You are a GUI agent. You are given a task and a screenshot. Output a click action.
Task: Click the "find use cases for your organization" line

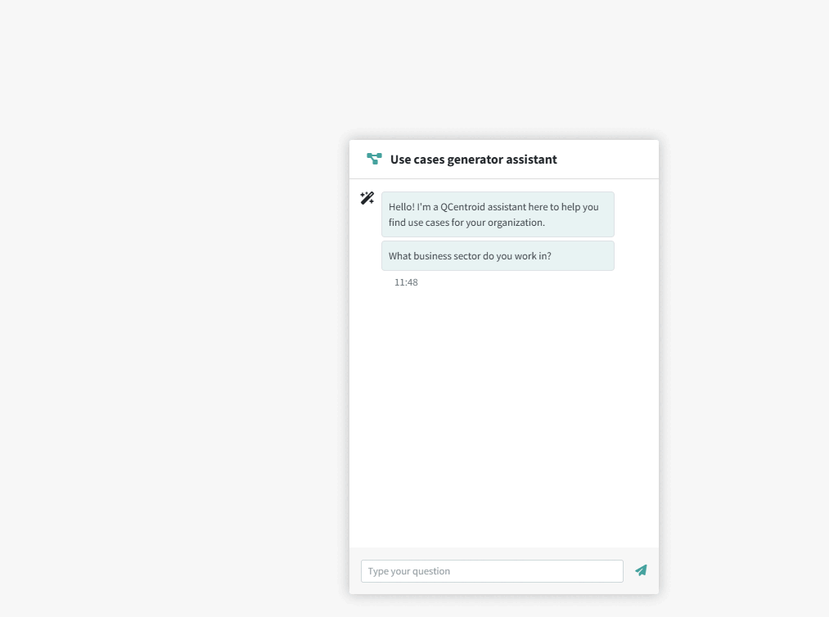466,223
